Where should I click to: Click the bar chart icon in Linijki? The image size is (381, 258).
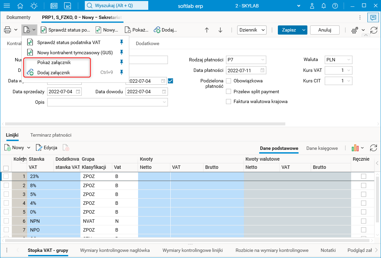click(x=355, y=148)
